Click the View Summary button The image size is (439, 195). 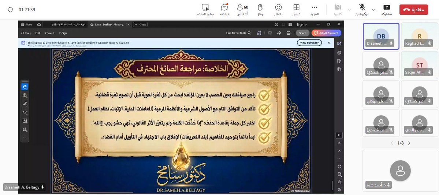309,43
